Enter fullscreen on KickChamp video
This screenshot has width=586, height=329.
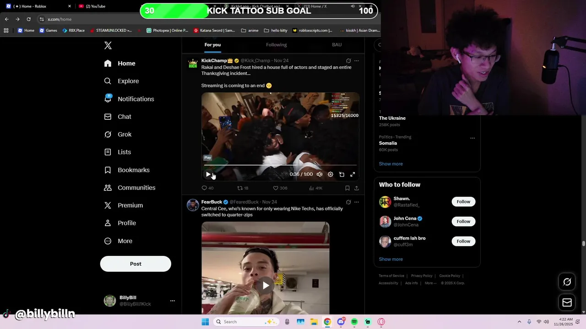(x=353, y=174)
